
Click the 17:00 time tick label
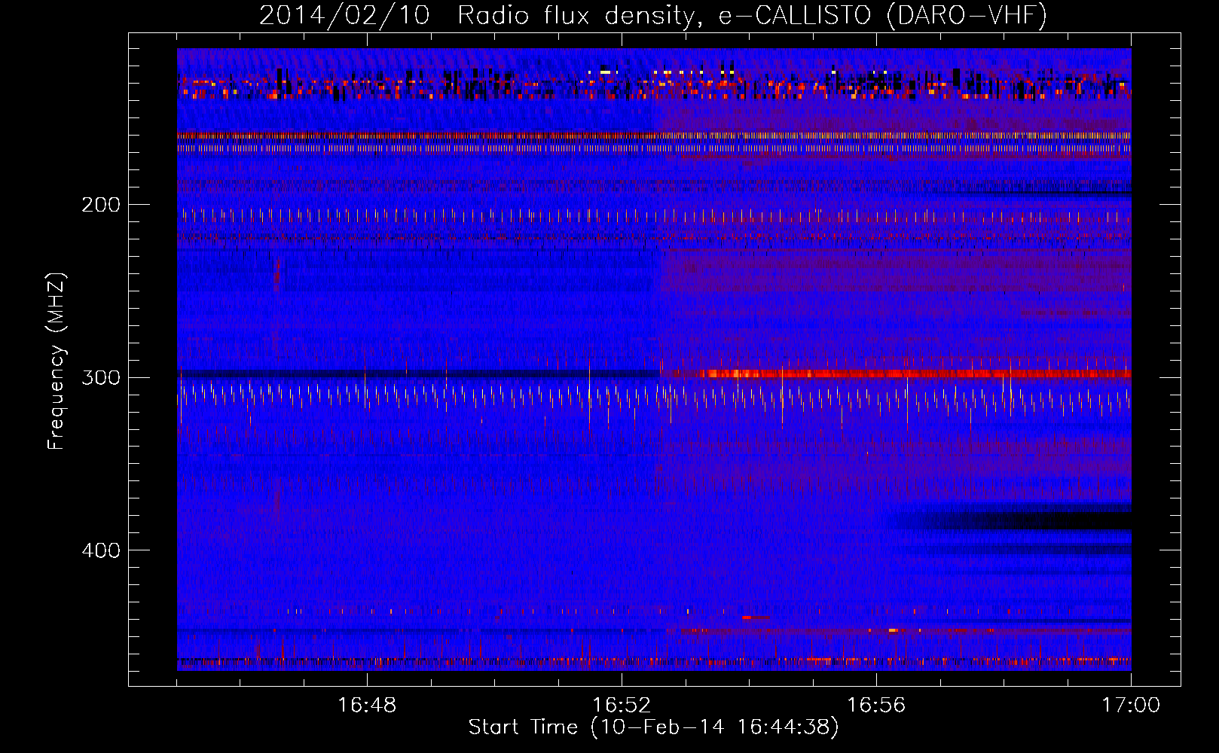point(1131,706)
